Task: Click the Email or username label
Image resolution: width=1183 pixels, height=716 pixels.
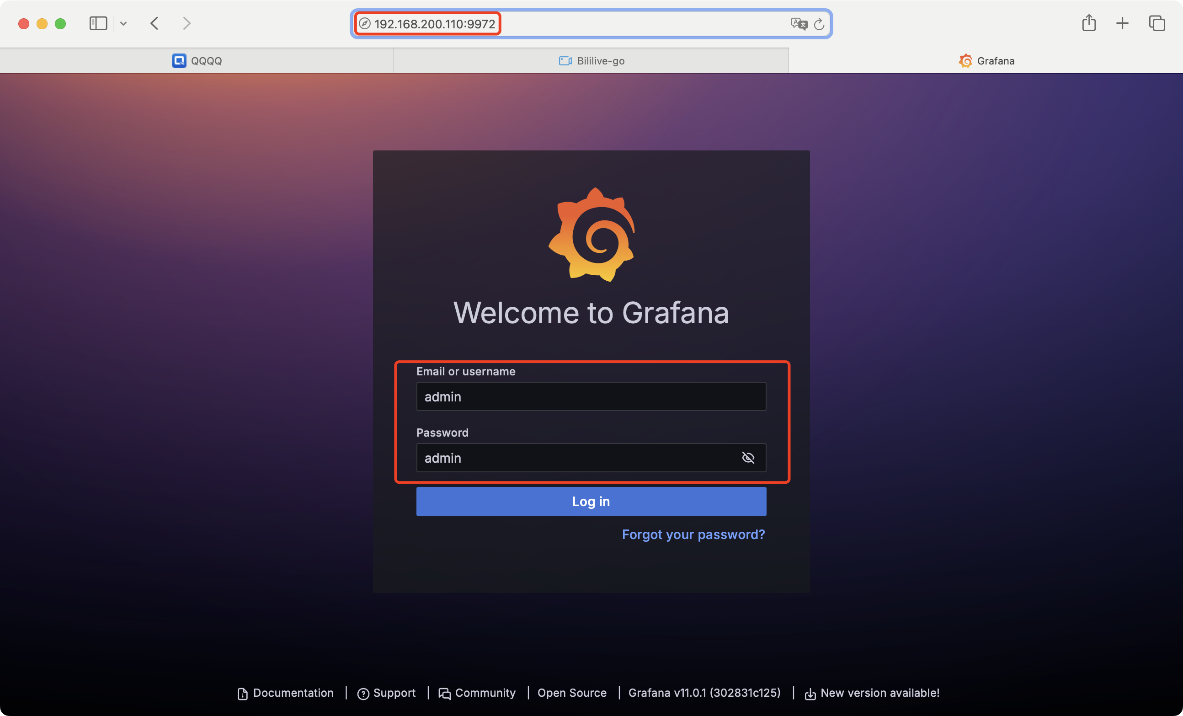Action: 466,371
